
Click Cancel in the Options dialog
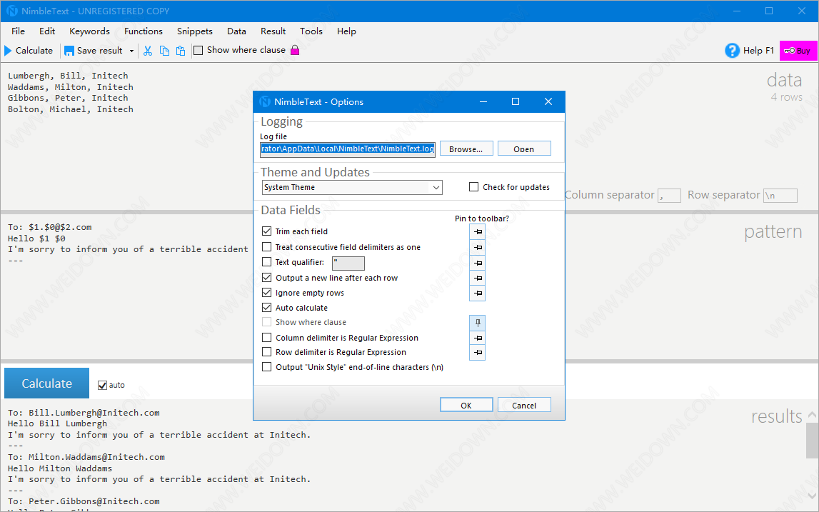pos(524,406)
